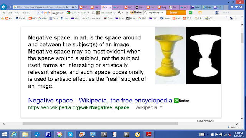This screenshot has width=246, height=138.
Task: Open the Google Toolbar search box dropdown
Action: point(64,13)
